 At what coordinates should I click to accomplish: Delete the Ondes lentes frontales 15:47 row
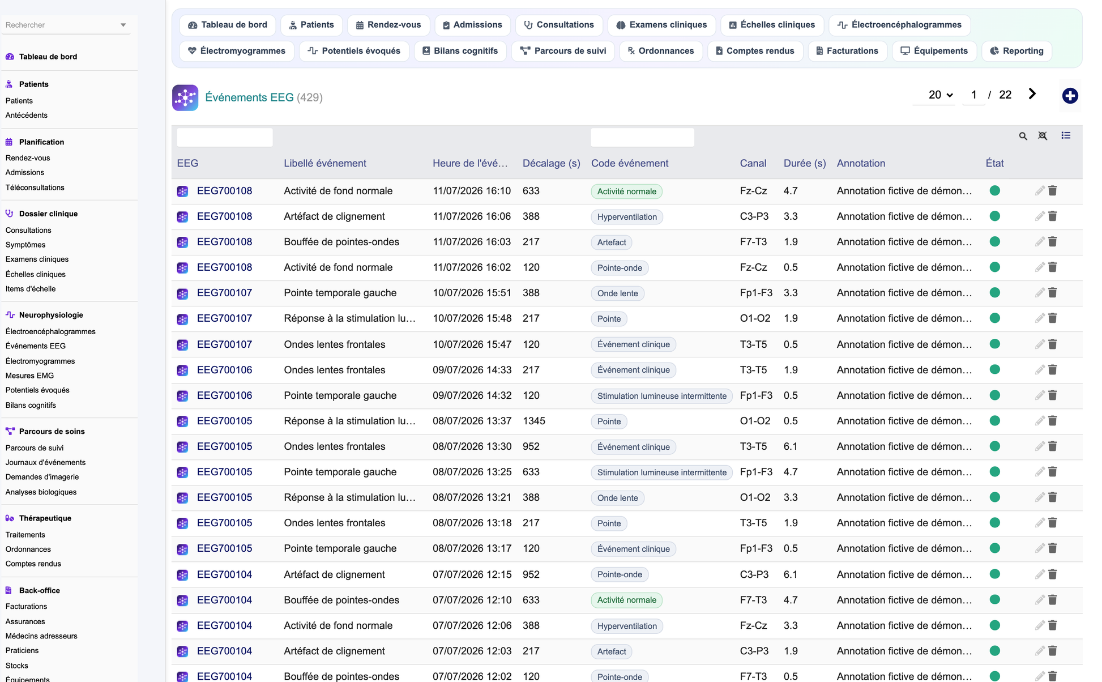(x=1053, y=344)
